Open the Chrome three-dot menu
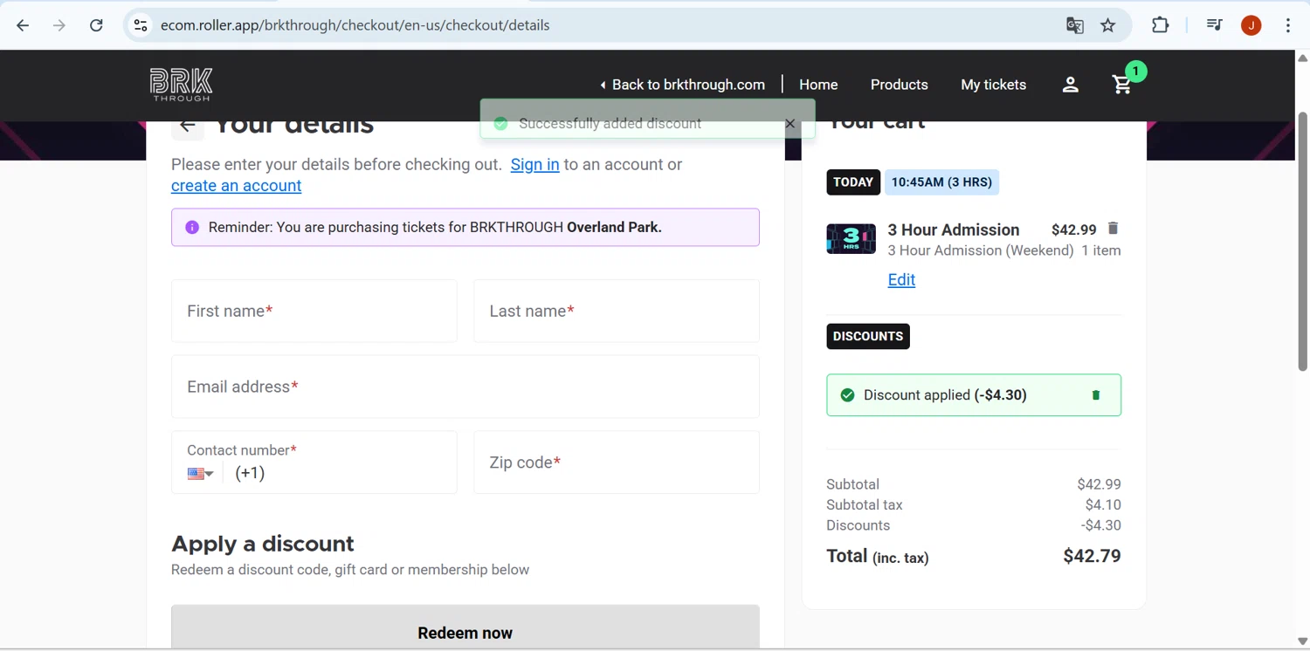 (x=1288, y=25)
